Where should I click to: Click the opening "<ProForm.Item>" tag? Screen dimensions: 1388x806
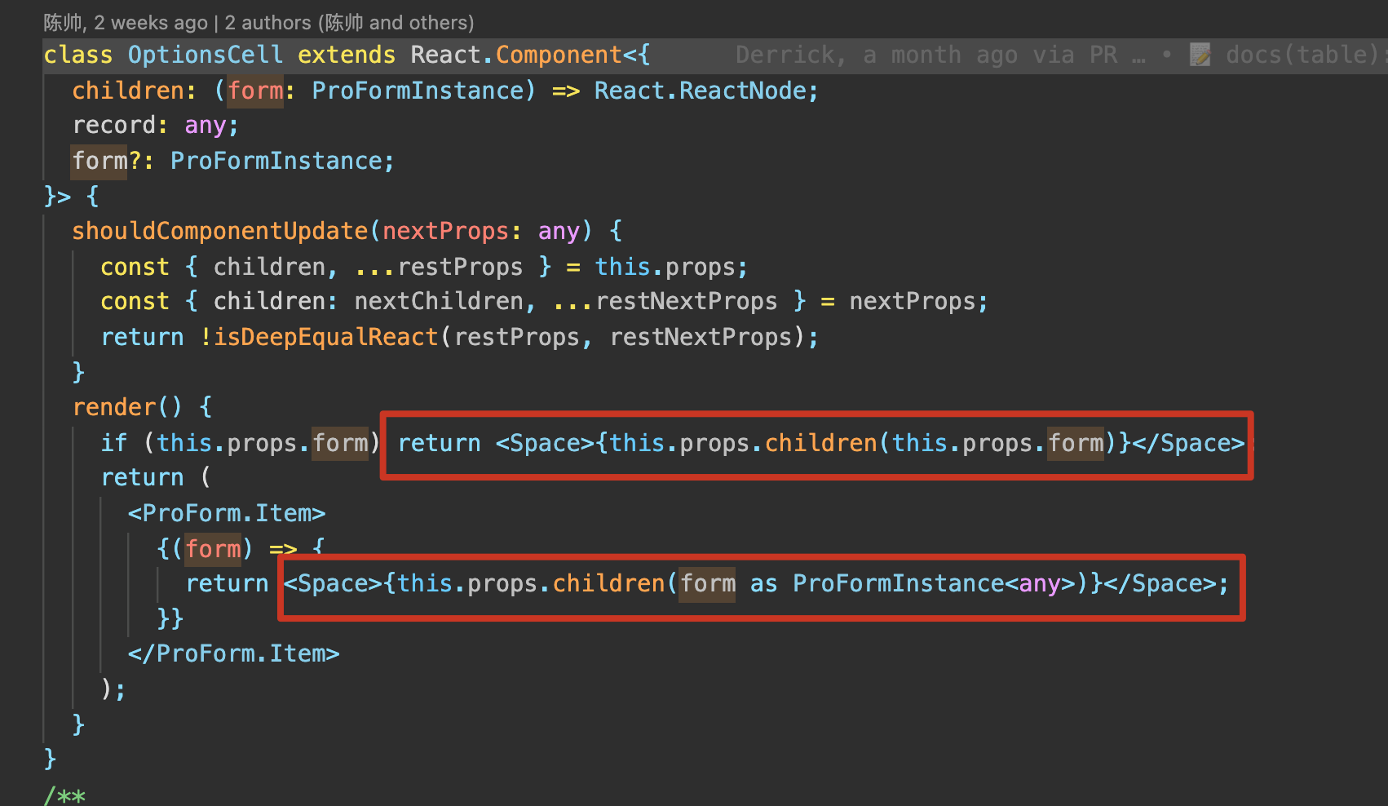tap(226, 512)
